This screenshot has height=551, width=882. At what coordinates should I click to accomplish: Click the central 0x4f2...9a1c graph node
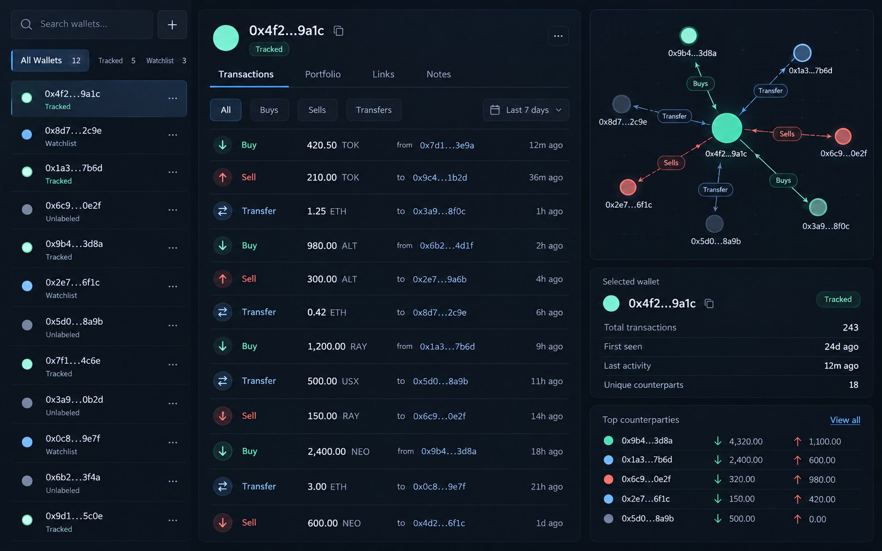727,128
